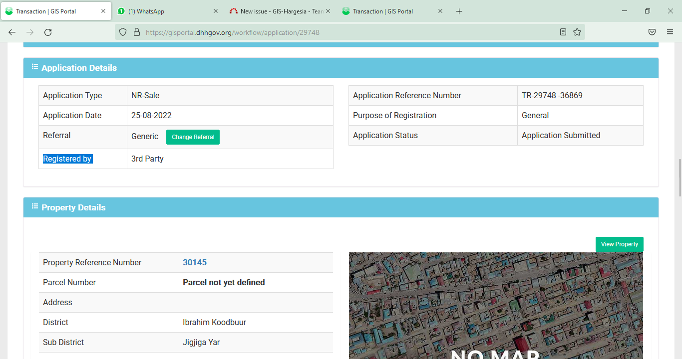Click the 'General' purpose value
Screen dimensions: 682x359
535,115
